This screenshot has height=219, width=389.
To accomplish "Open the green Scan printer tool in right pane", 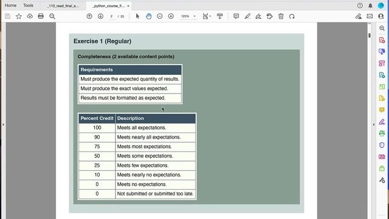I will 382,133.
